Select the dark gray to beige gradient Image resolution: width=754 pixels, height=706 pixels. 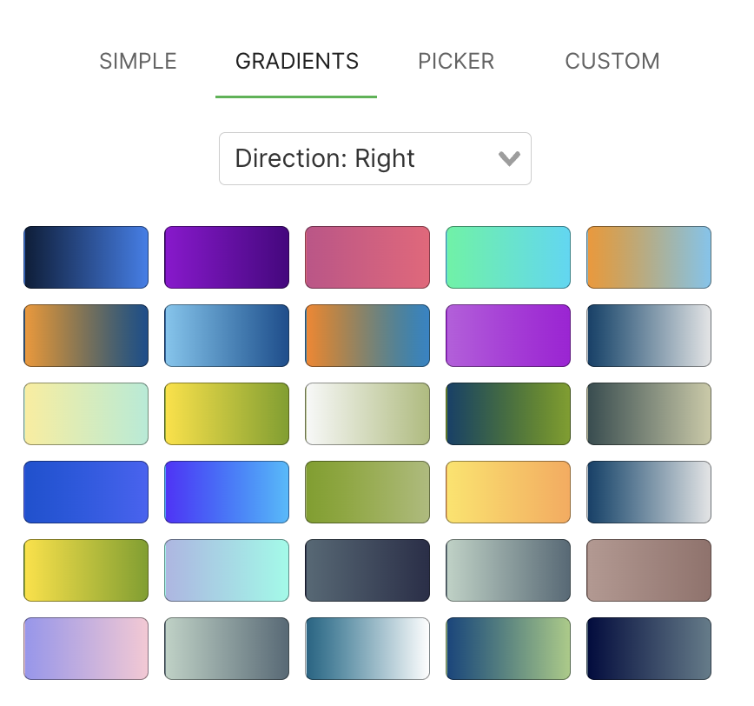pos(649,414)
